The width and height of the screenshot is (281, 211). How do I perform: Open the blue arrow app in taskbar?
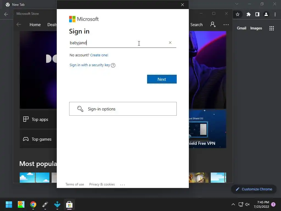57,204
